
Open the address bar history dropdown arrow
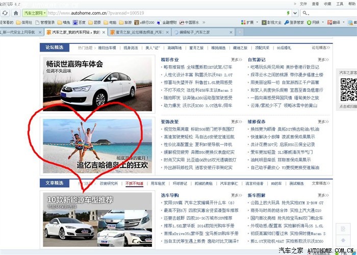pyautogui.click(x=296, y=13)
